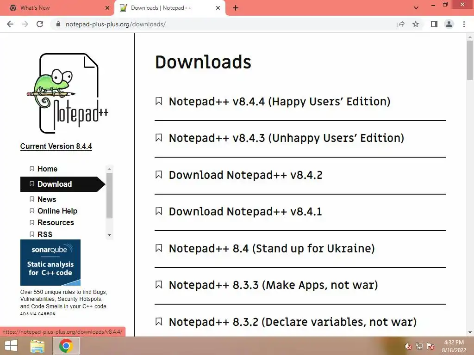Viewport: 474px width, 355px height.
Task: Open the Download Notepad++ v8.4.1 link
Action: point(245,211)
